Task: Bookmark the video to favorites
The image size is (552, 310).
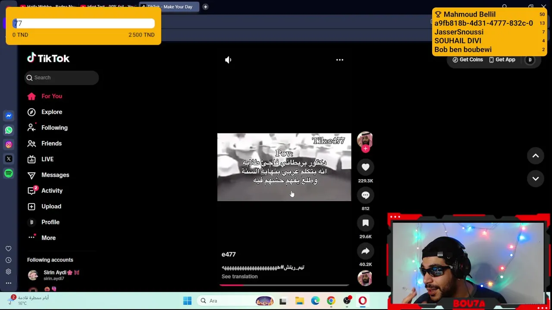Action: (365, 223)
